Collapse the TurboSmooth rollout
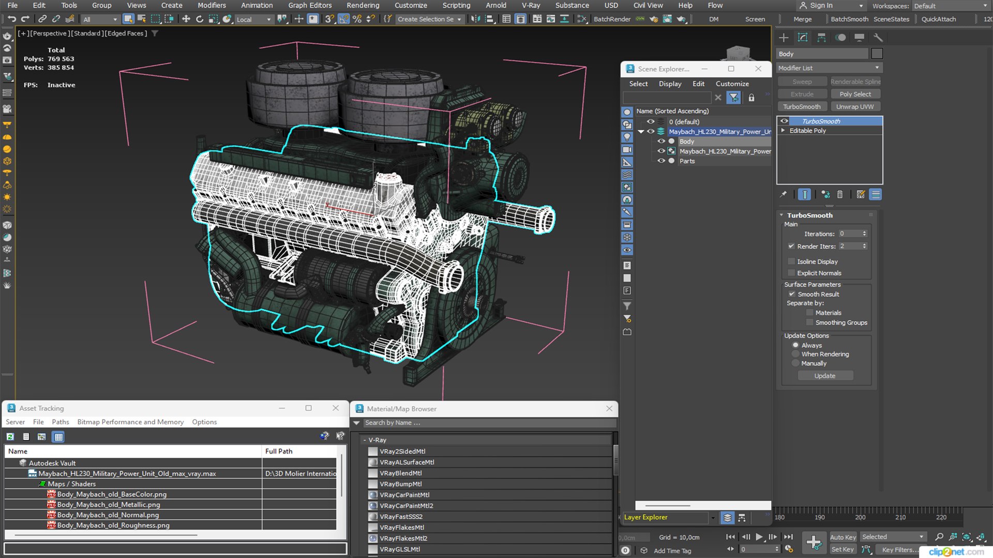 point(781,215)
